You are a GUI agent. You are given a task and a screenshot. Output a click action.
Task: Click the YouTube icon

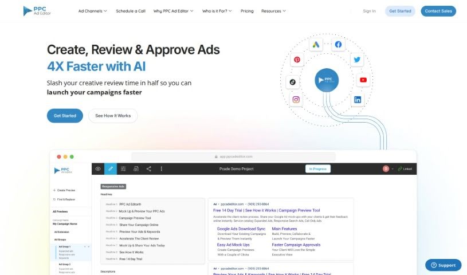point(363,80)
